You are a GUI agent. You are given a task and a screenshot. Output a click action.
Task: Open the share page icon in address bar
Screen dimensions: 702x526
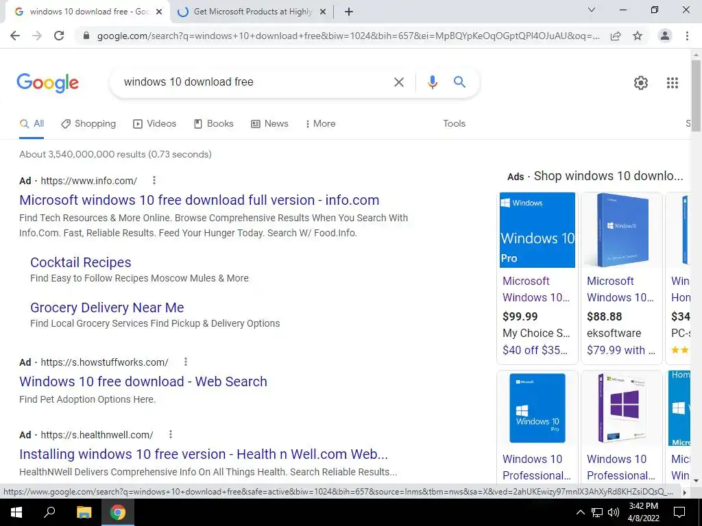616,36
